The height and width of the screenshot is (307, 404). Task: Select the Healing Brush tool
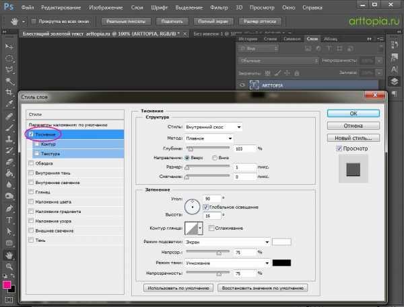click(9, 116)
